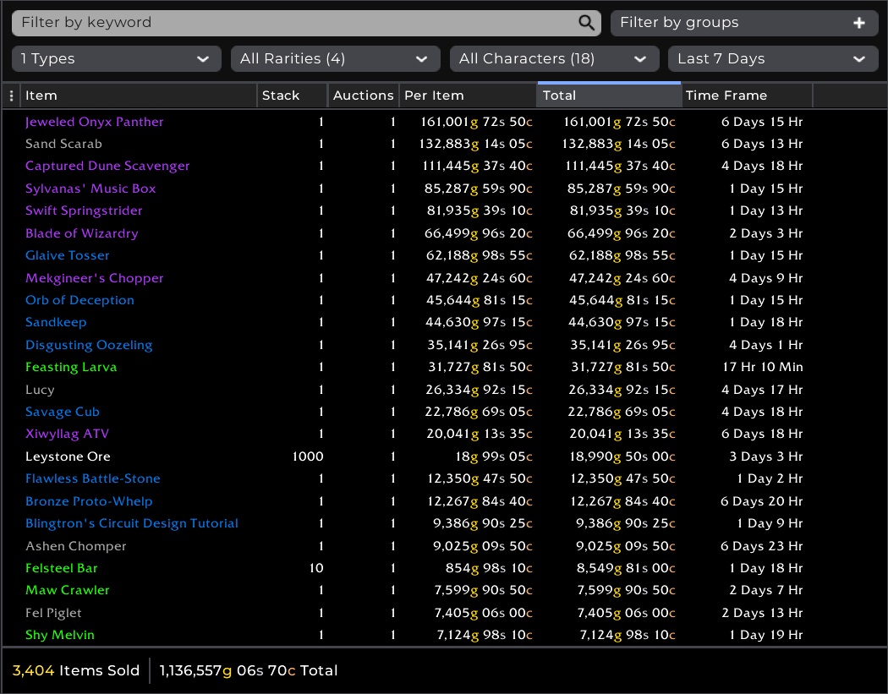Click the plus icon in Filter by groups

[859, 23]
